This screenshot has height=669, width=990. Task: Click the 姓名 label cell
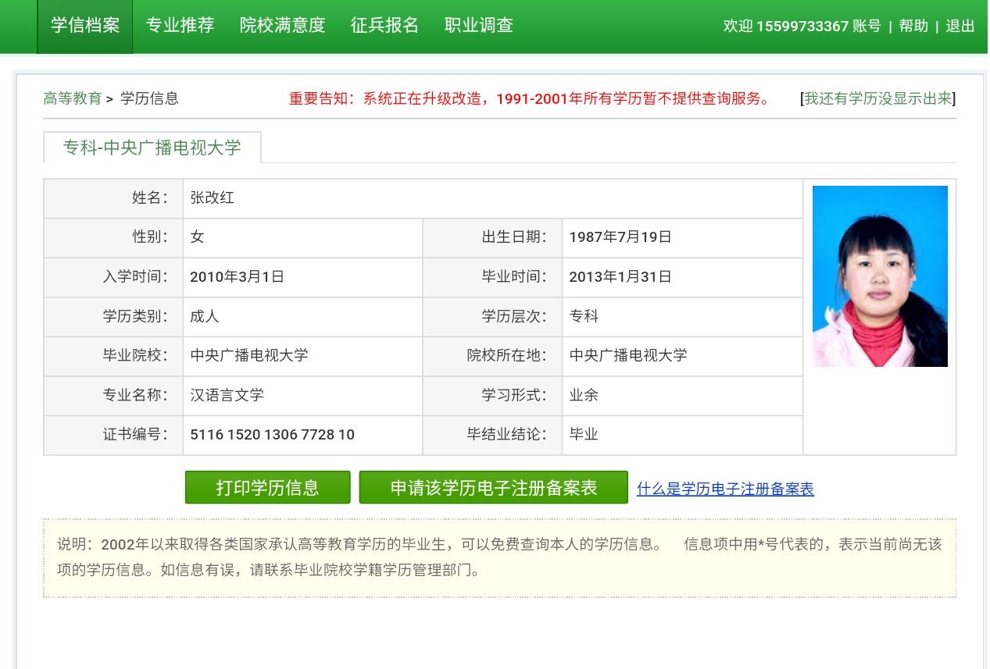coord(113,198)
